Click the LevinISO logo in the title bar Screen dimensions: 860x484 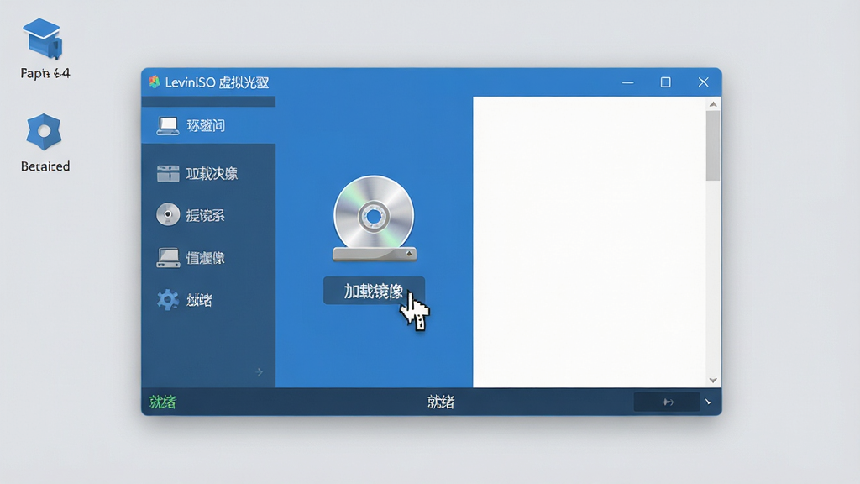tap(155, 82)
